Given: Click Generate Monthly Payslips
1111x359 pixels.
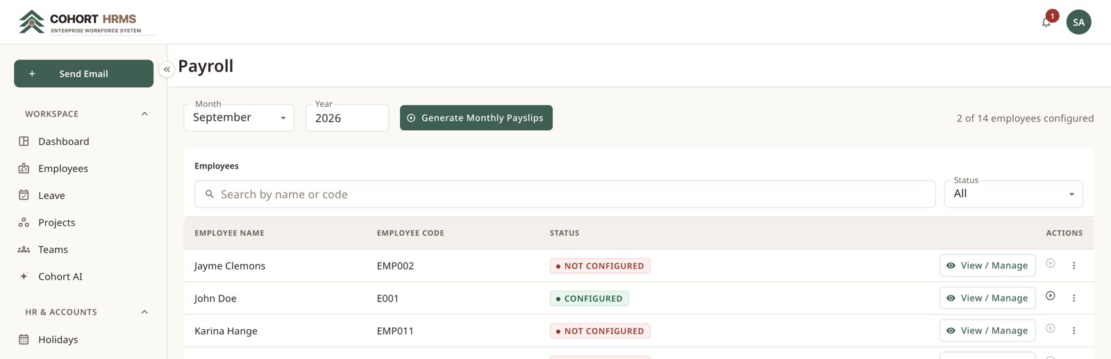Looking at the screenshot, I should [476, 118].
